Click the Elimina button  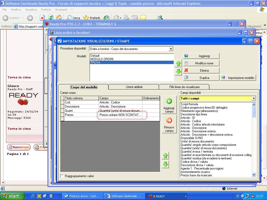(x=202, y=70)
